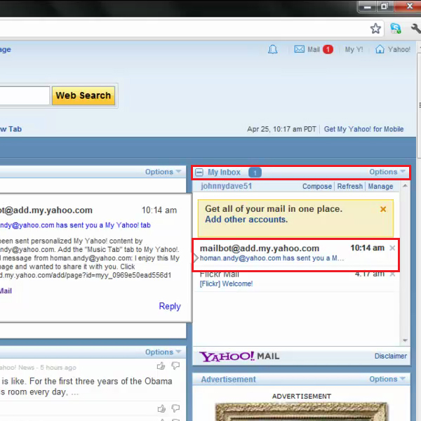Open the browser wrench settings menu

tap(415, 28)
